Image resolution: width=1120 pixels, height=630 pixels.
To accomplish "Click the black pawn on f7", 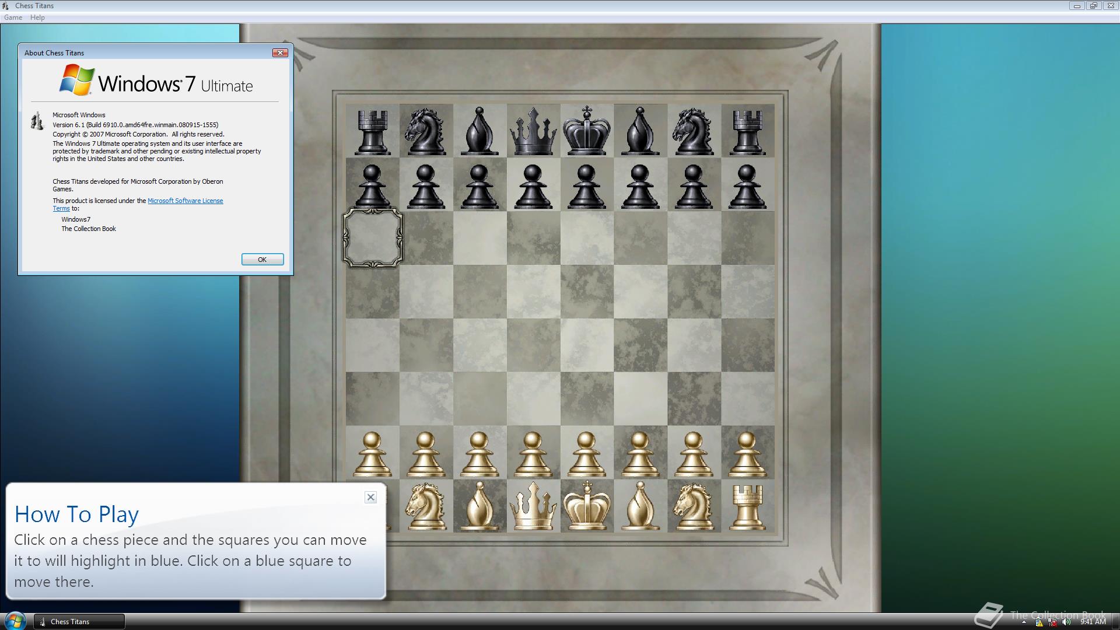I will pyautogui.click(x=640, y=187).
